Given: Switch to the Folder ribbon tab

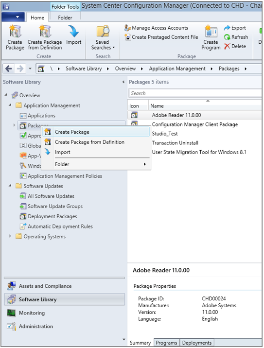Looking at the screenshot, I should point(65,17).
